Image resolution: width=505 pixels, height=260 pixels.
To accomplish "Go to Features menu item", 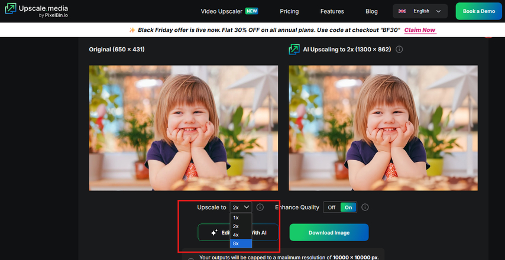I will click(x=332, y=11).
